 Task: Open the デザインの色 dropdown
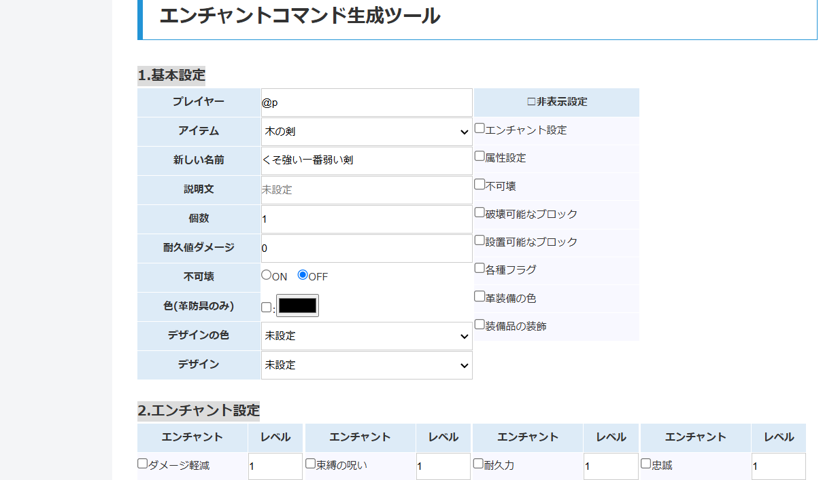[367, 336]
